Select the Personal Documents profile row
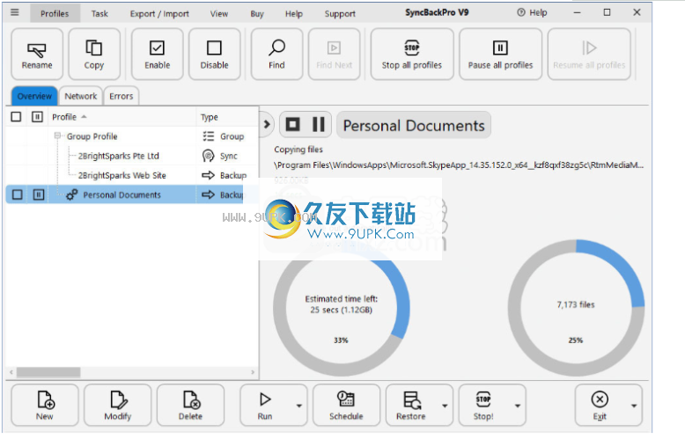This screenshot has width=685, height=439. (132, 194)
